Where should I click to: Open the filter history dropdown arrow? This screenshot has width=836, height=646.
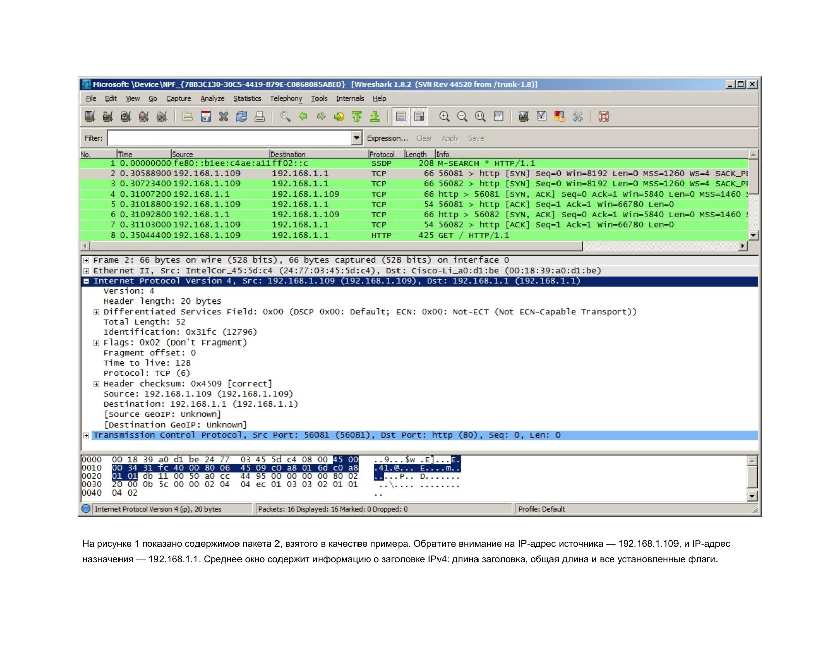tap(357, 138)
